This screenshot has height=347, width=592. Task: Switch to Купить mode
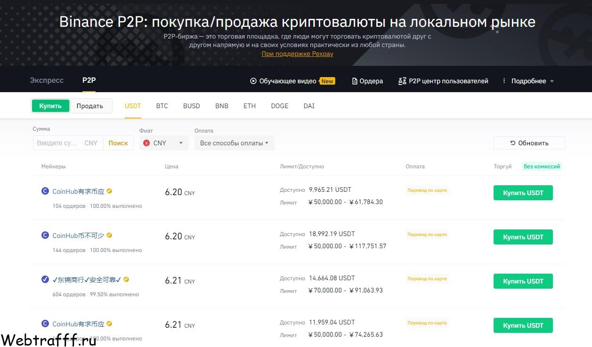pyautogui.click(x=50, y=106)
